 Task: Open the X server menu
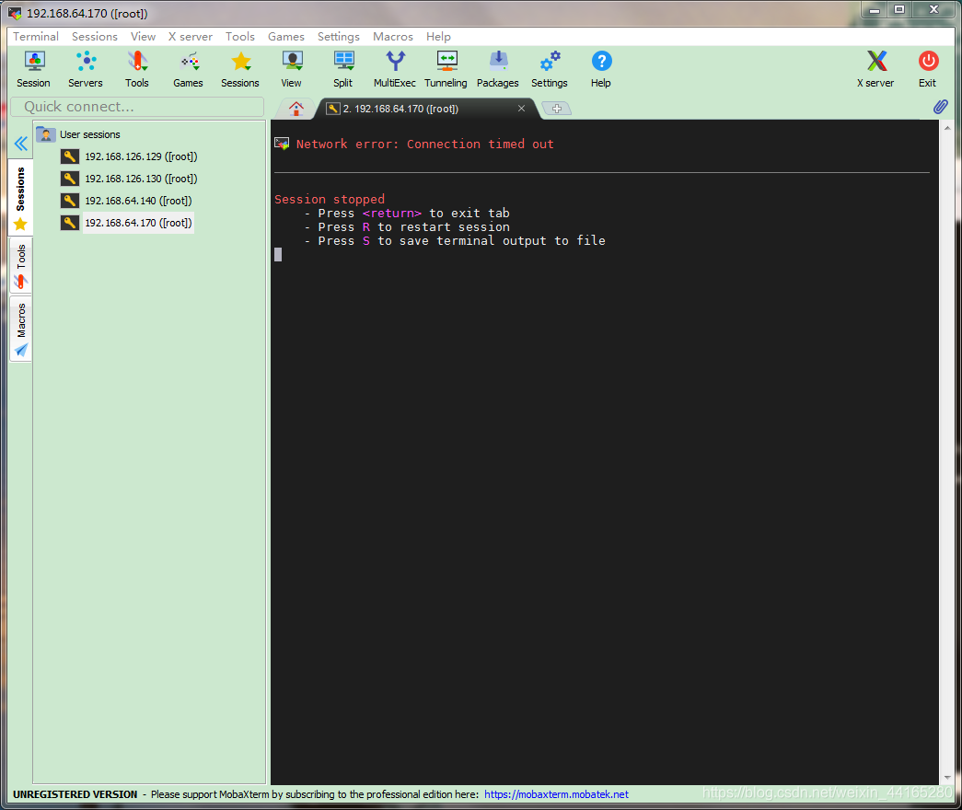[x=191, y=36]
